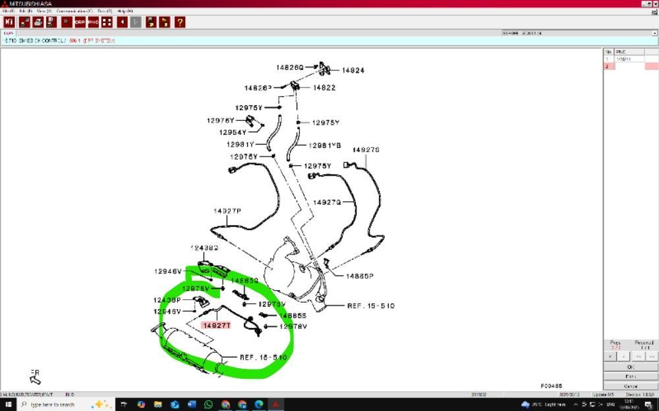The width and height of the screenshot is (659, 411).
Task: Open the File menu
Action: [x=7, y=11]
